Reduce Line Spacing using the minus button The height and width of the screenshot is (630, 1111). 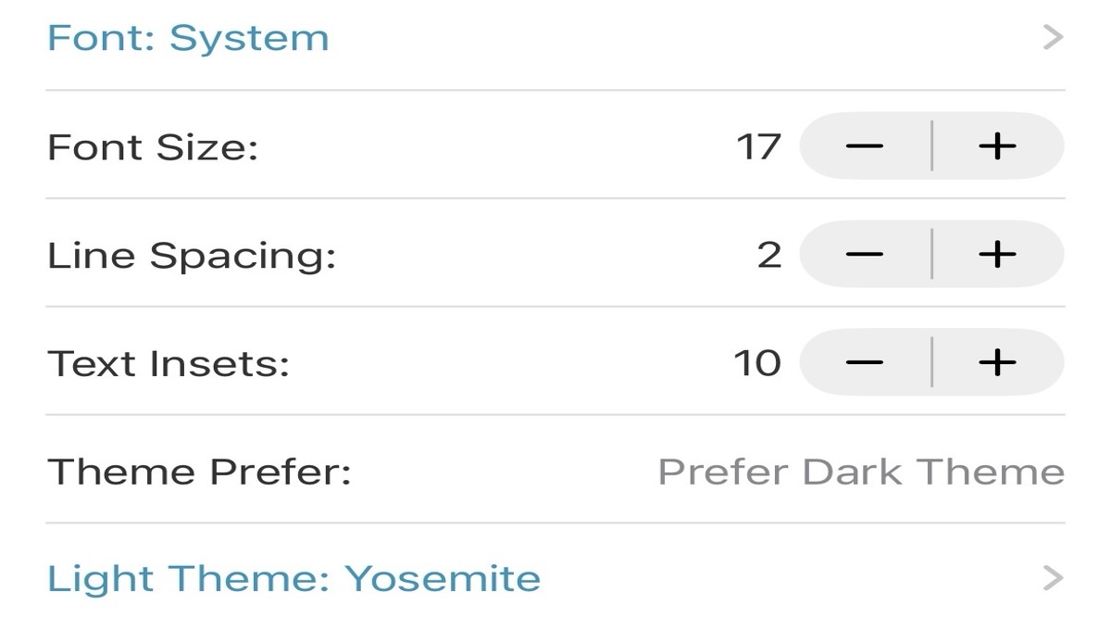tap(865, 254)
